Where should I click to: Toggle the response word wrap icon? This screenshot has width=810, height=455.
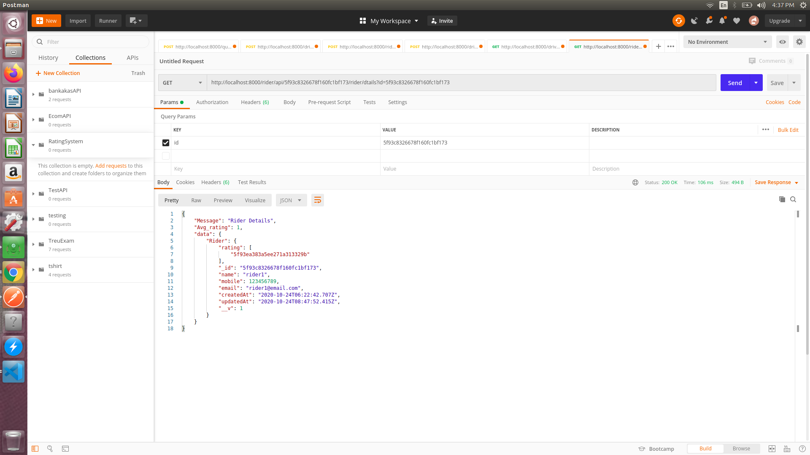point(318,200)
